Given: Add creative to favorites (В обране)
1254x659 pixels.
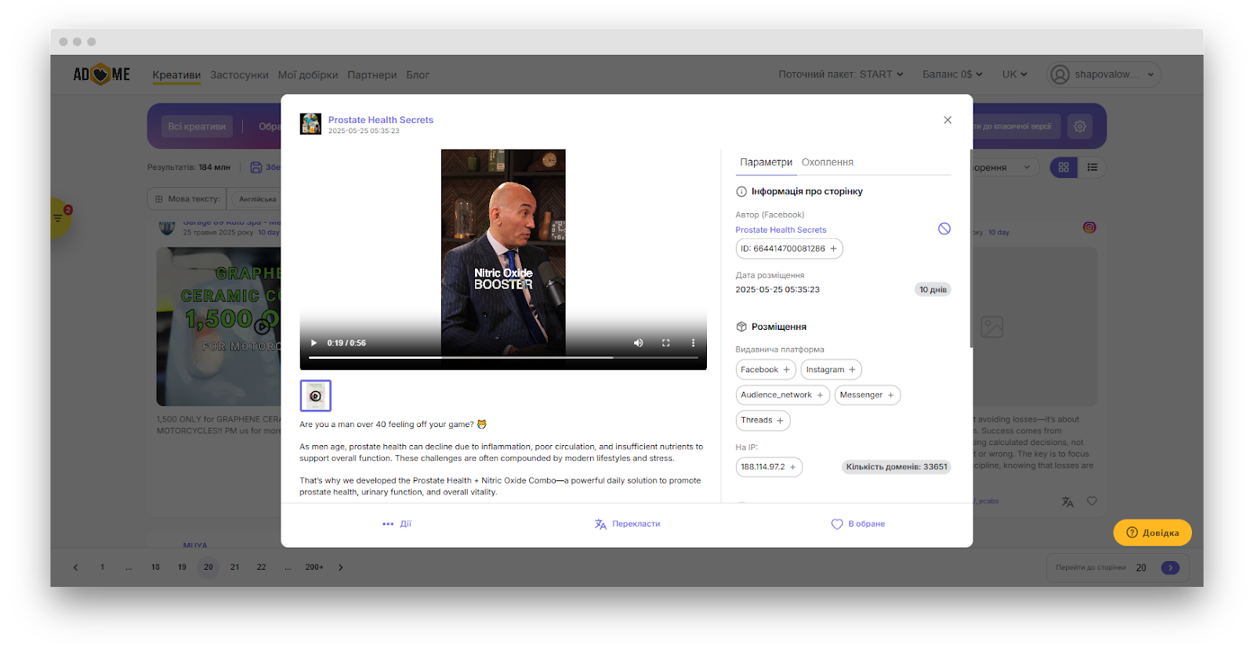Looking at the screenshot, I should click(858, 524).
